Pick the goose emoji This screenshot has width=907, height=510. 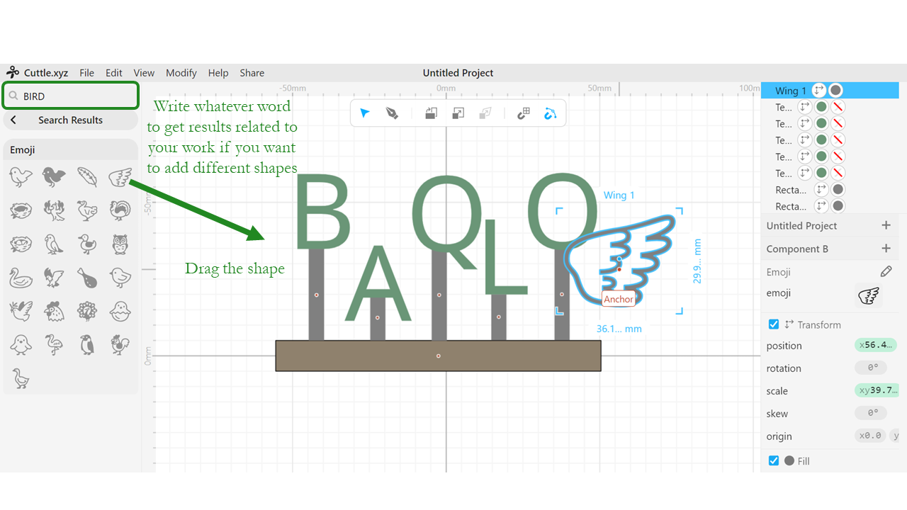[21, 378]
